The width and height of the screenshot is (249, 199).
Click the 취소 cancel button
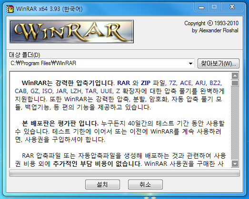click(145, 184)
